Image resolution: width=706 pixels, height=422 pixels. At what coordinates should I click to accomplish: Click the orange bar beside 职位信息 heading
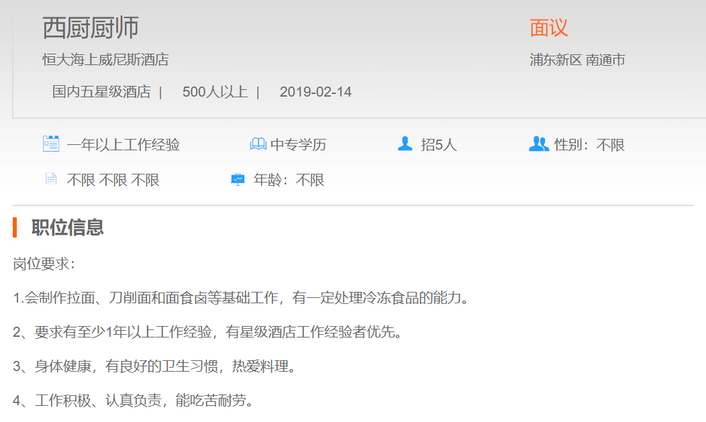[x=15, y=227]
